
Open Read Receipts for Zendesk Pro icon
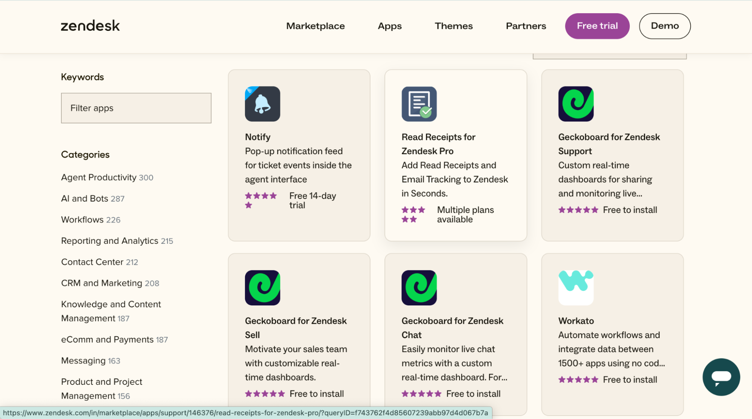point(419,104)
